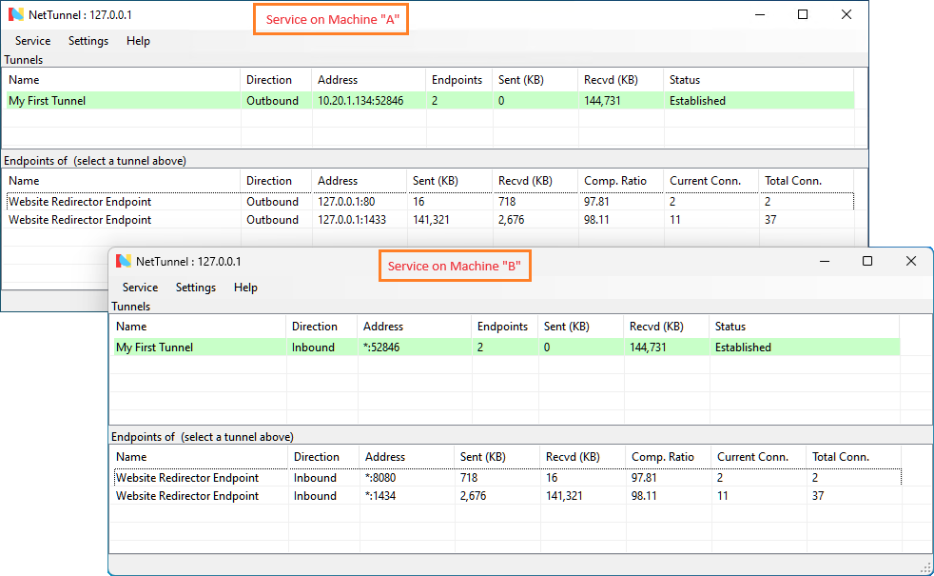Click the Current Conn. column header in the back window

(706, 181)
